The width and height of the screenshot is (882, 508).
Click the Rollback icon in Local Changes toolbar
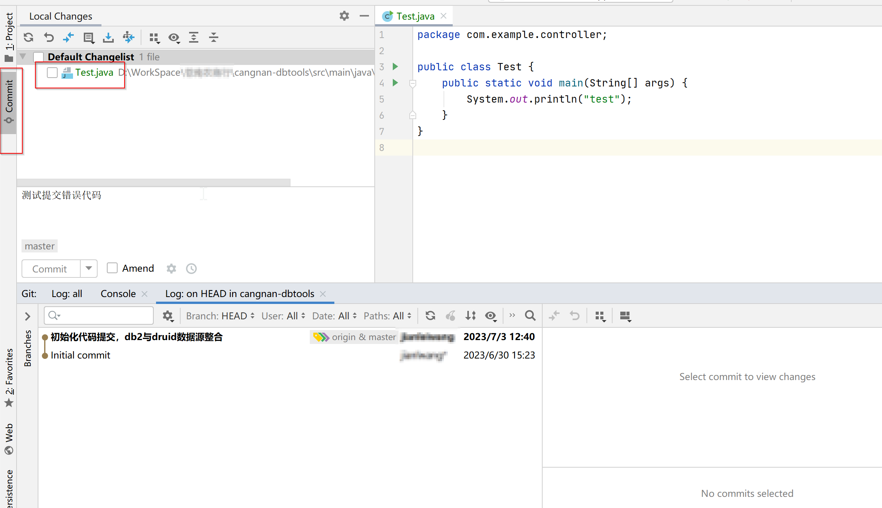(49, 37)
